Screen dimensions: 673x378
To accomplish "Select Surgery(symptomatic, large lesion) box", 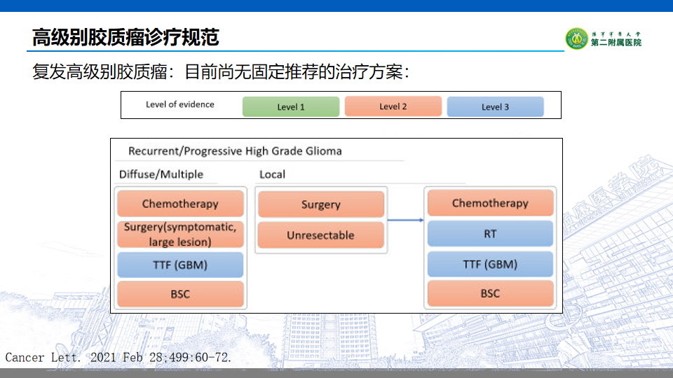I will (x=180, y=234).
